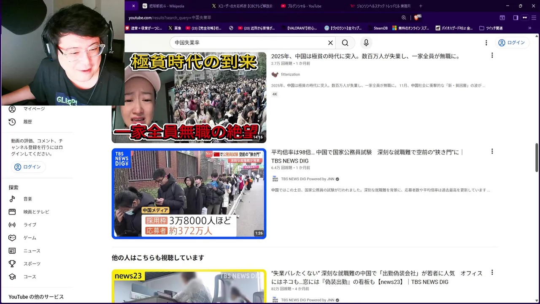Image resolution: width=540 pixels, height=304 pixels.
Task: Click the 4K badge on first video
Action: pyautogui.click(x=275, y=94)
